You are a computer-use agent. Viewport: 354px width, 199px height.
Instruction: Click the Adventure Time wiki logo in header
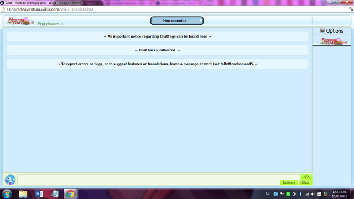[x=20, y=21]
